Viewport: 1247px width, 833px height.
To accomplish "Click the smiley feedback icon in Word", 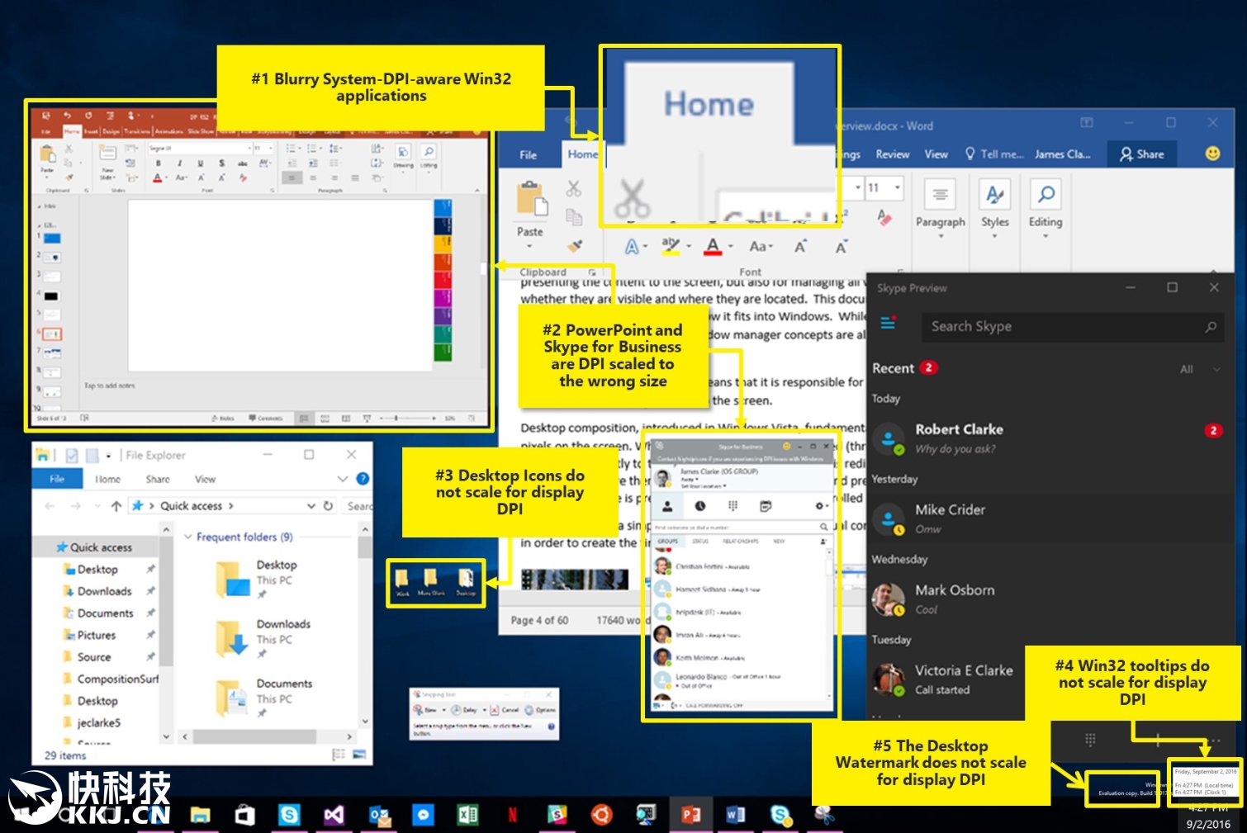I will click(1212, 154).
